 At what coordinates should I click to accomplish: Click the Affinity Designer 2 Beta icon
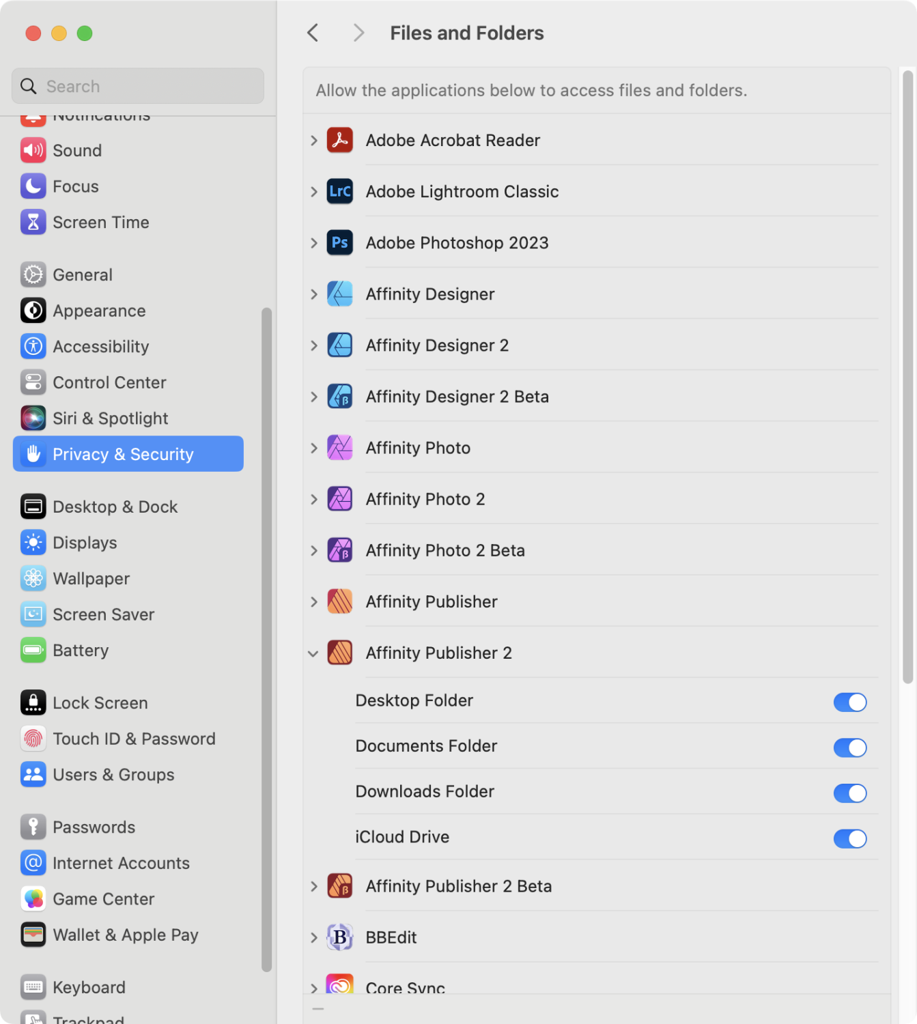tap(339, 396)
